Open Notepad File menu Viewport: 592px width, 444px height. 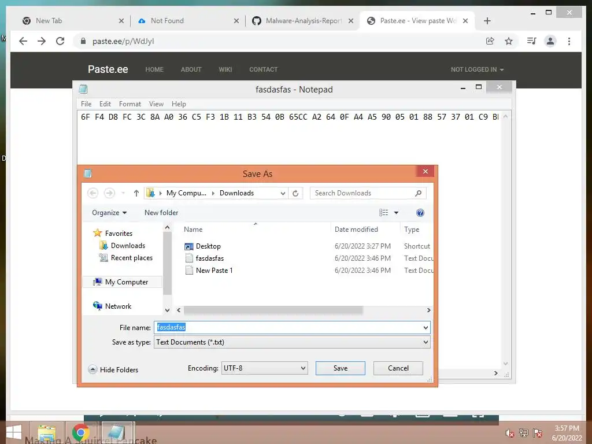pos(86,104)
